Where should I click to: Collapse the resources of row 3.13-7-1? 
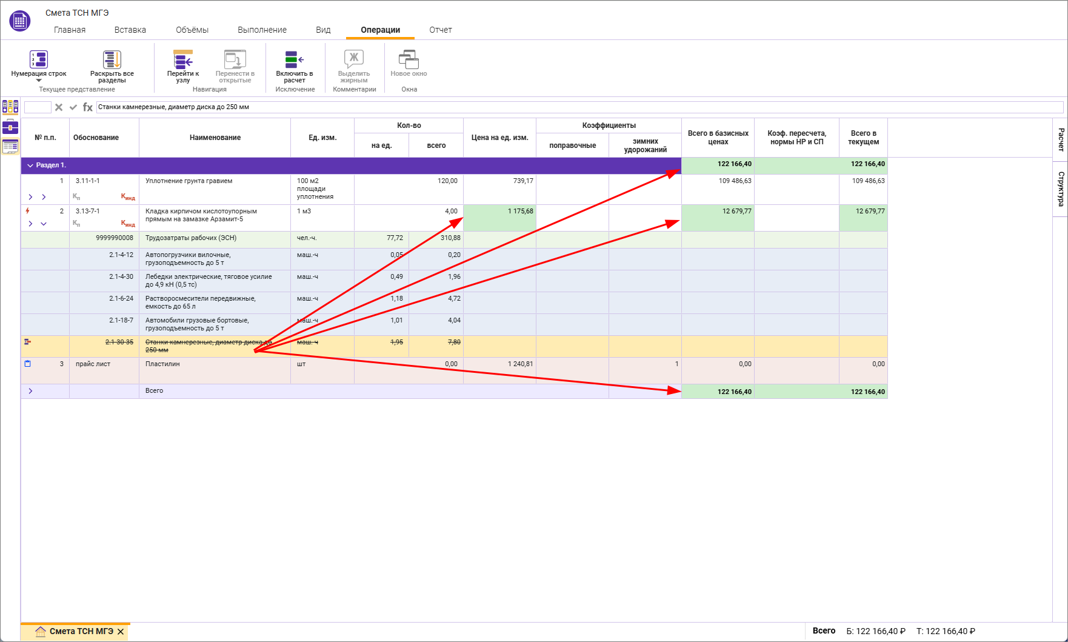(x=44, y=224)
